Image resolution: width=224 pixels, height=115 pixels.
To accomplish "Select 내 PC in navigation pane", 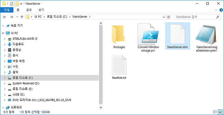I will tap(14, 33).
